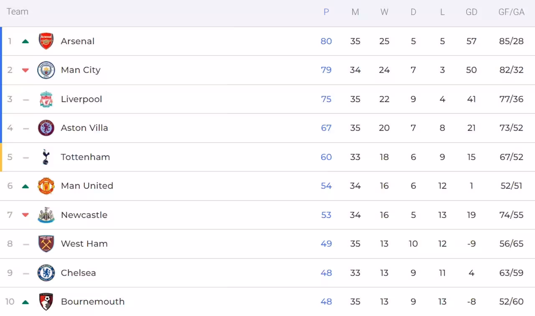This screenshot has height=316, width=535.
Task: Sort by GD column header
Action: point(471,12)
